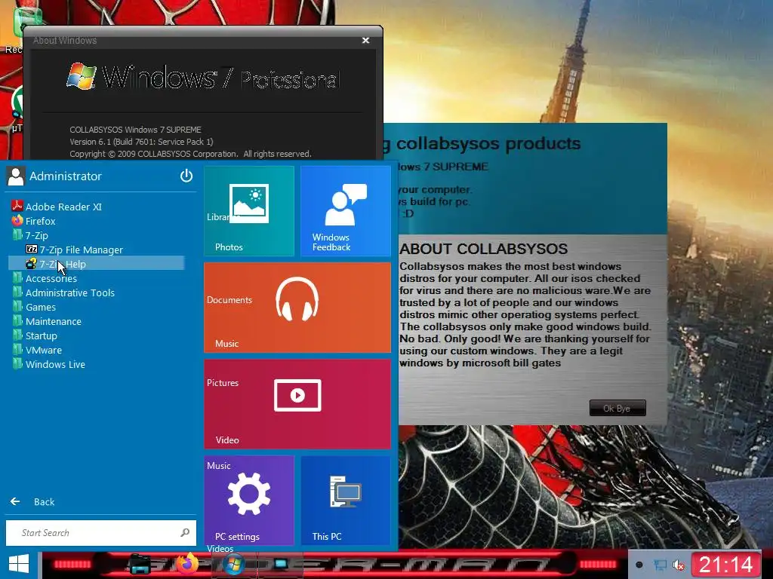Open the Music tile with headphones
The image size is (773, 579).
[x=297, y=308]
